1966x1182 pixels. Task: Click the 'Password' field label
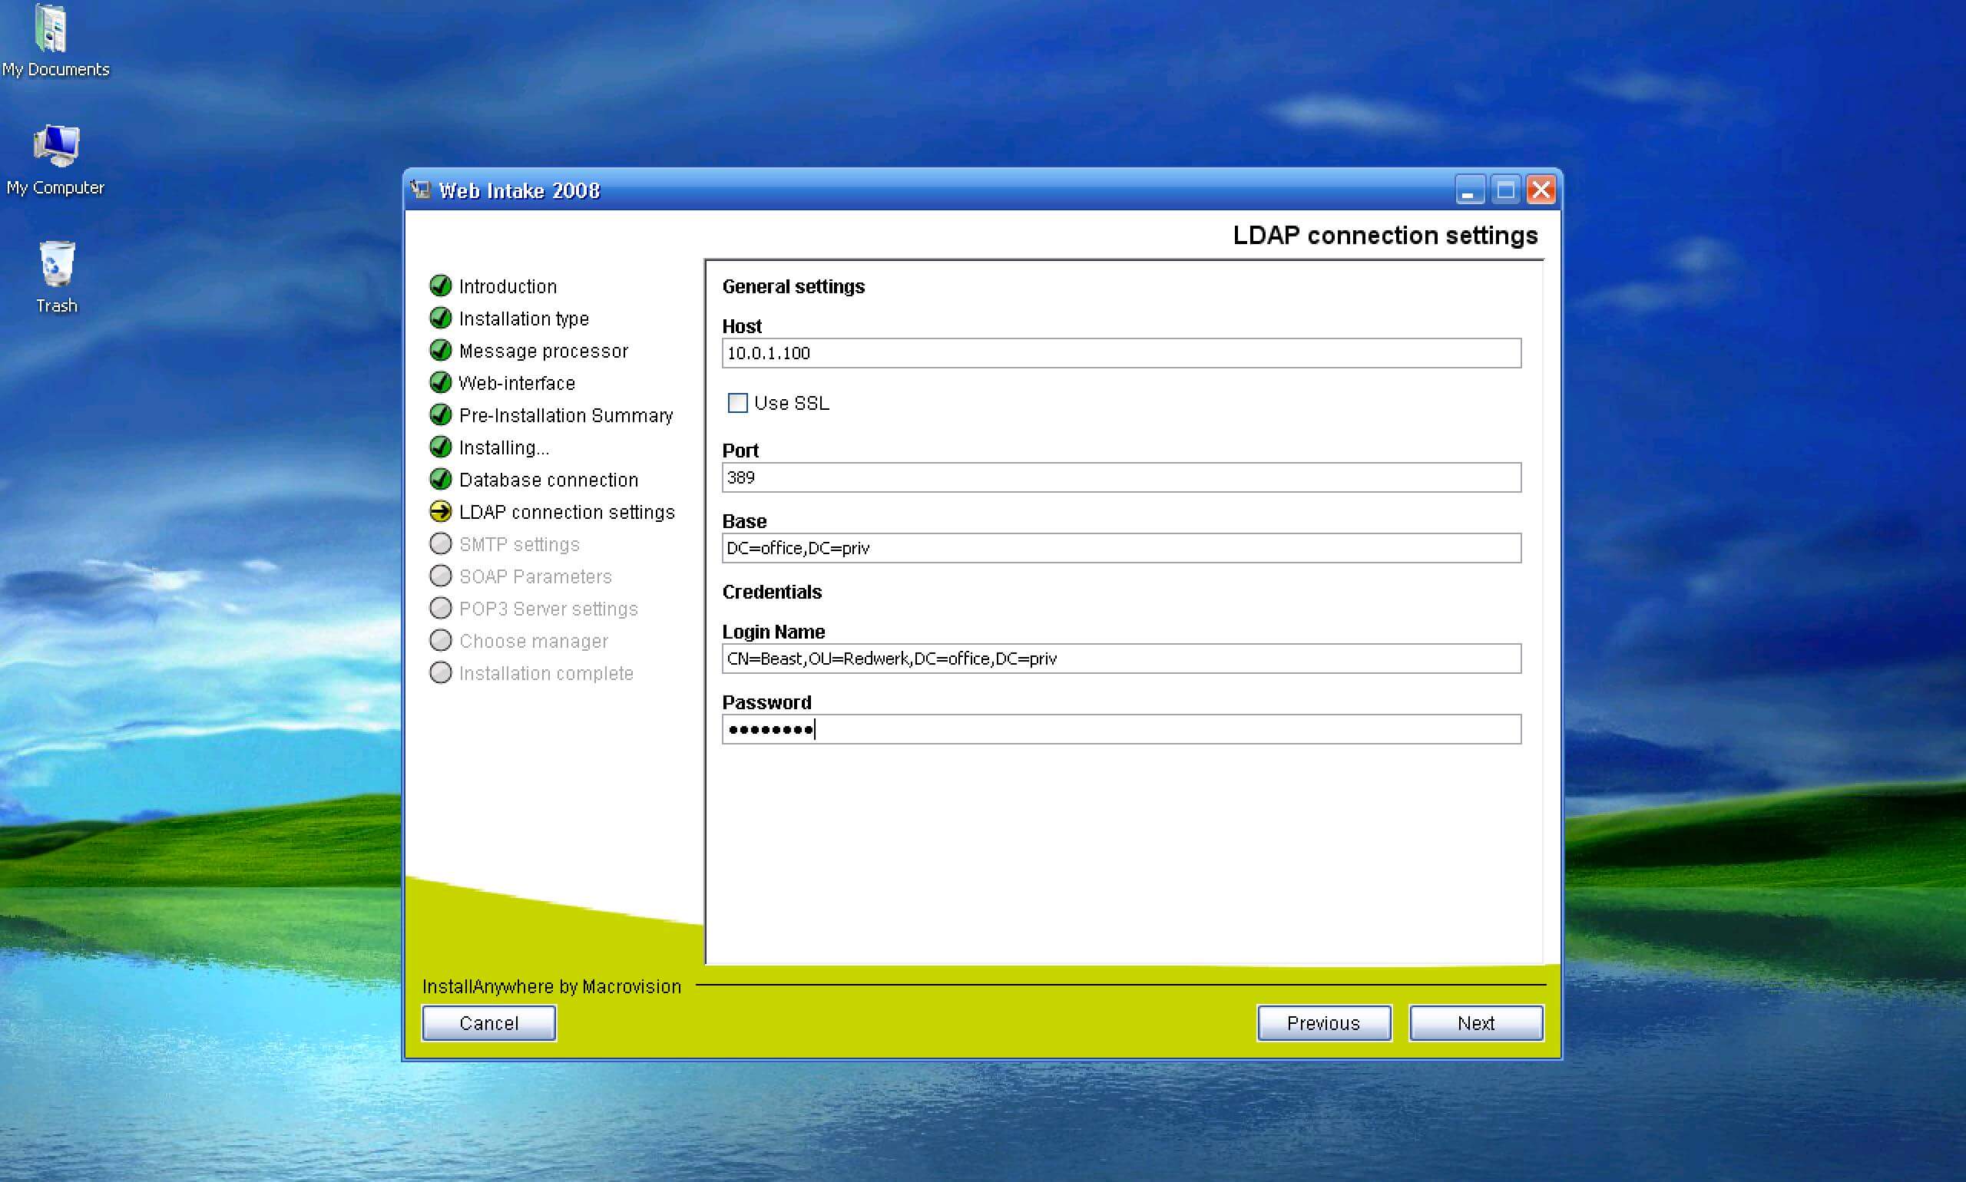[766, 702]
